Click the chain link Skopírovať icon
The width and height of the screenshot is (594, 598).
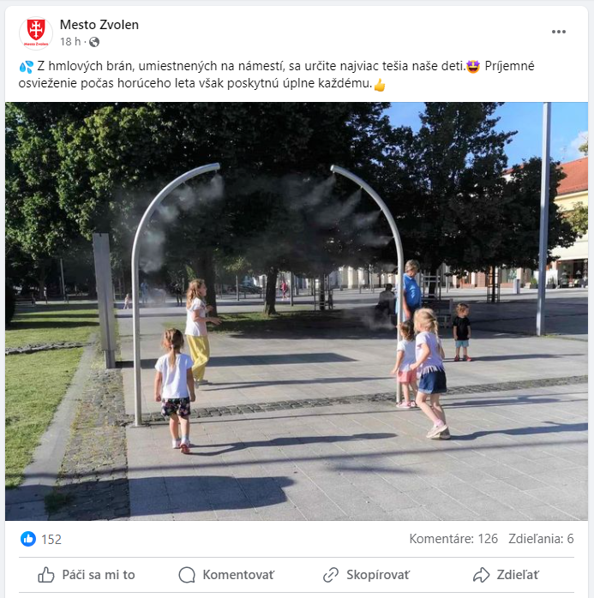331,575
